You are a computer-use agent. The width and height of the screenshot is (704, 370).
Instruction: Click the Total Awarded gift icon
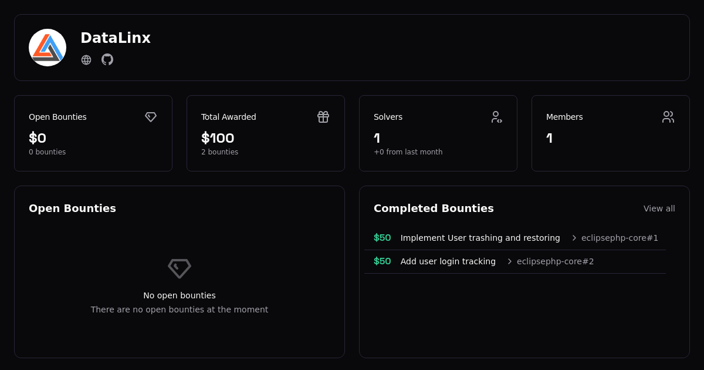[323, 117]
